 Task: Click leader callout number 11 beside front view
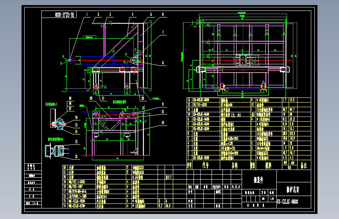pyautogui.click(x=163, y=123)
